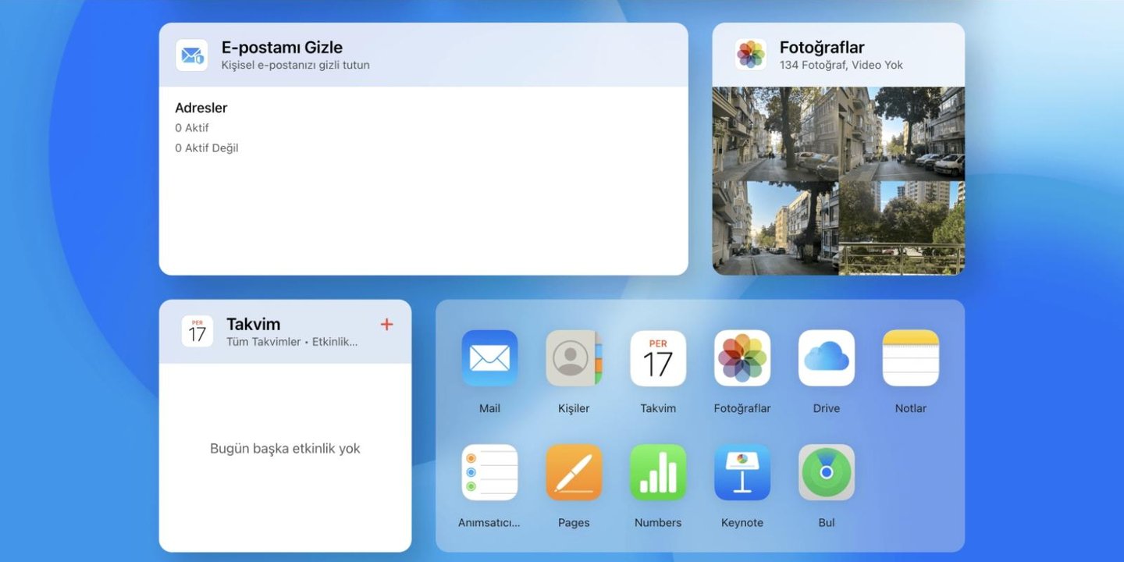Image resolution: width=1124 pixels, height=562 pixels.
Task: Open the top-left street photo thumbnail
Action: coord(775,133)
